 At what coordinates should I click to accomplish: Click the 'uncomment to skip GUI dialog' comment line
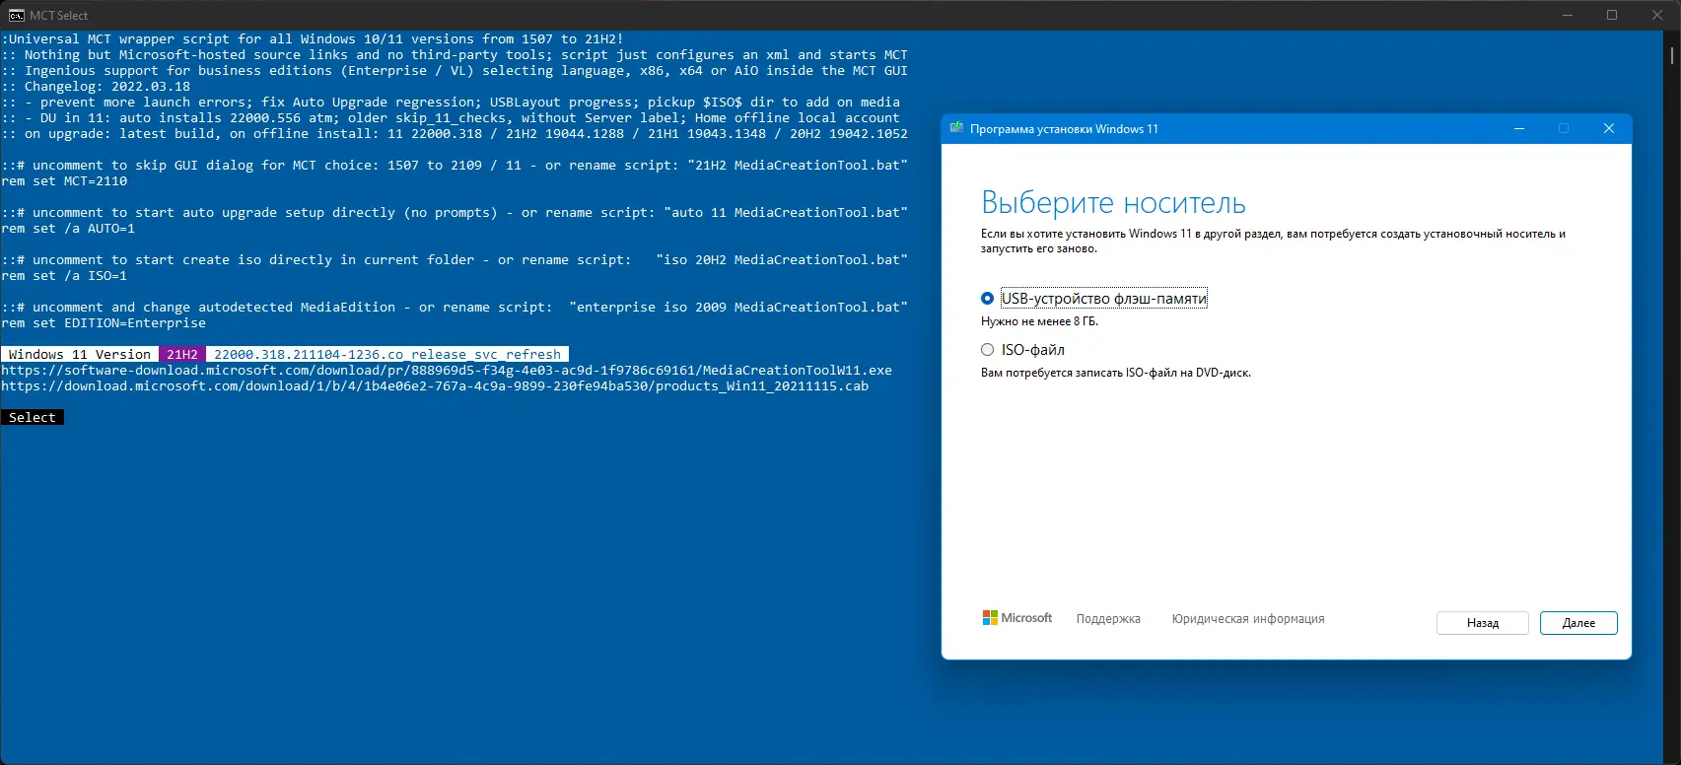[x=455, y=166]
